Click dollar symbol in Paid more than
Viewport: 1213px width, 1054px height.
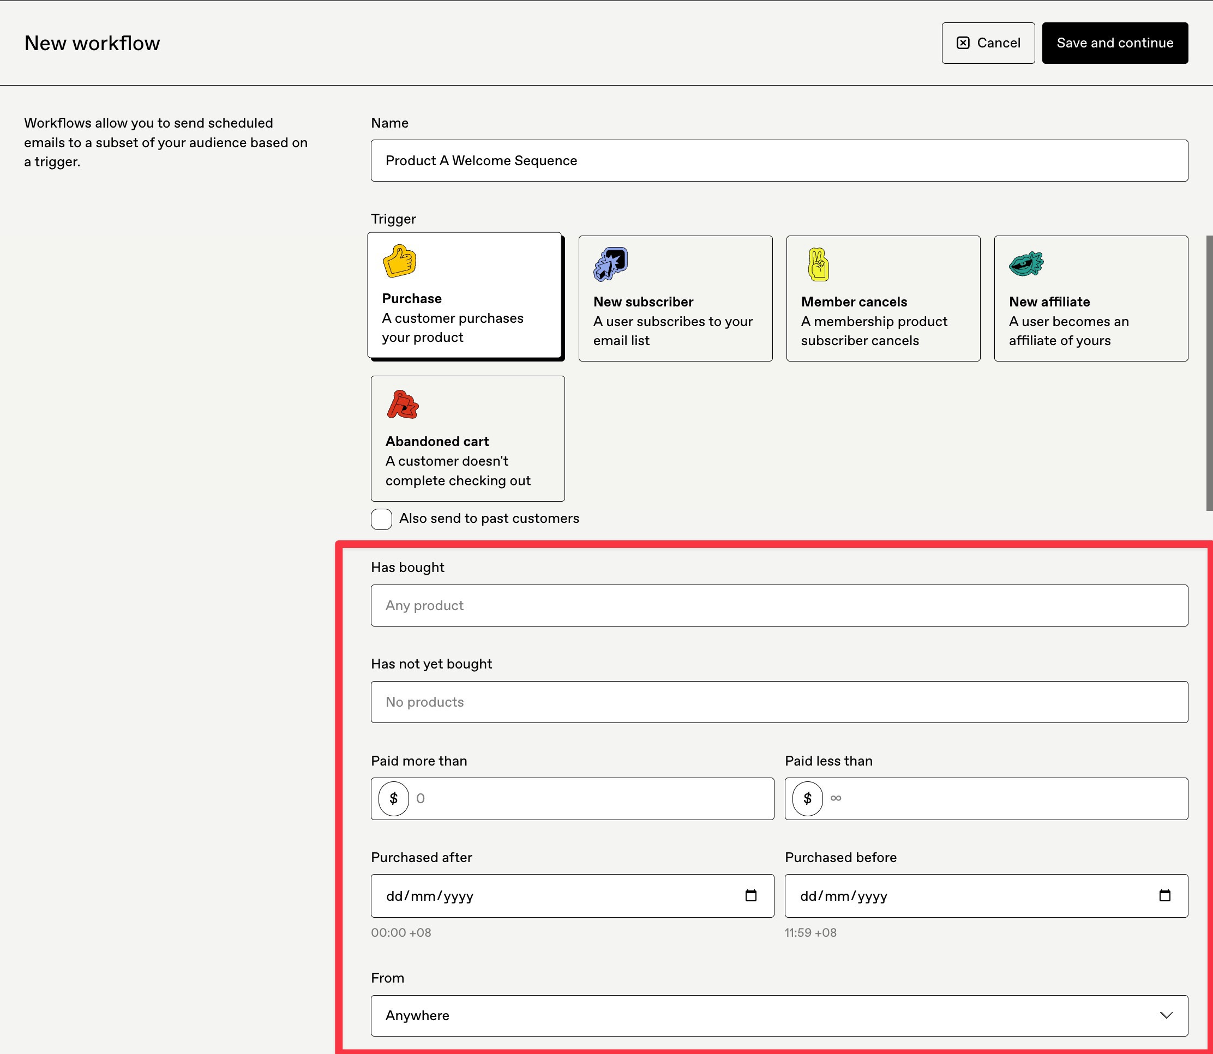pos(394,798)
